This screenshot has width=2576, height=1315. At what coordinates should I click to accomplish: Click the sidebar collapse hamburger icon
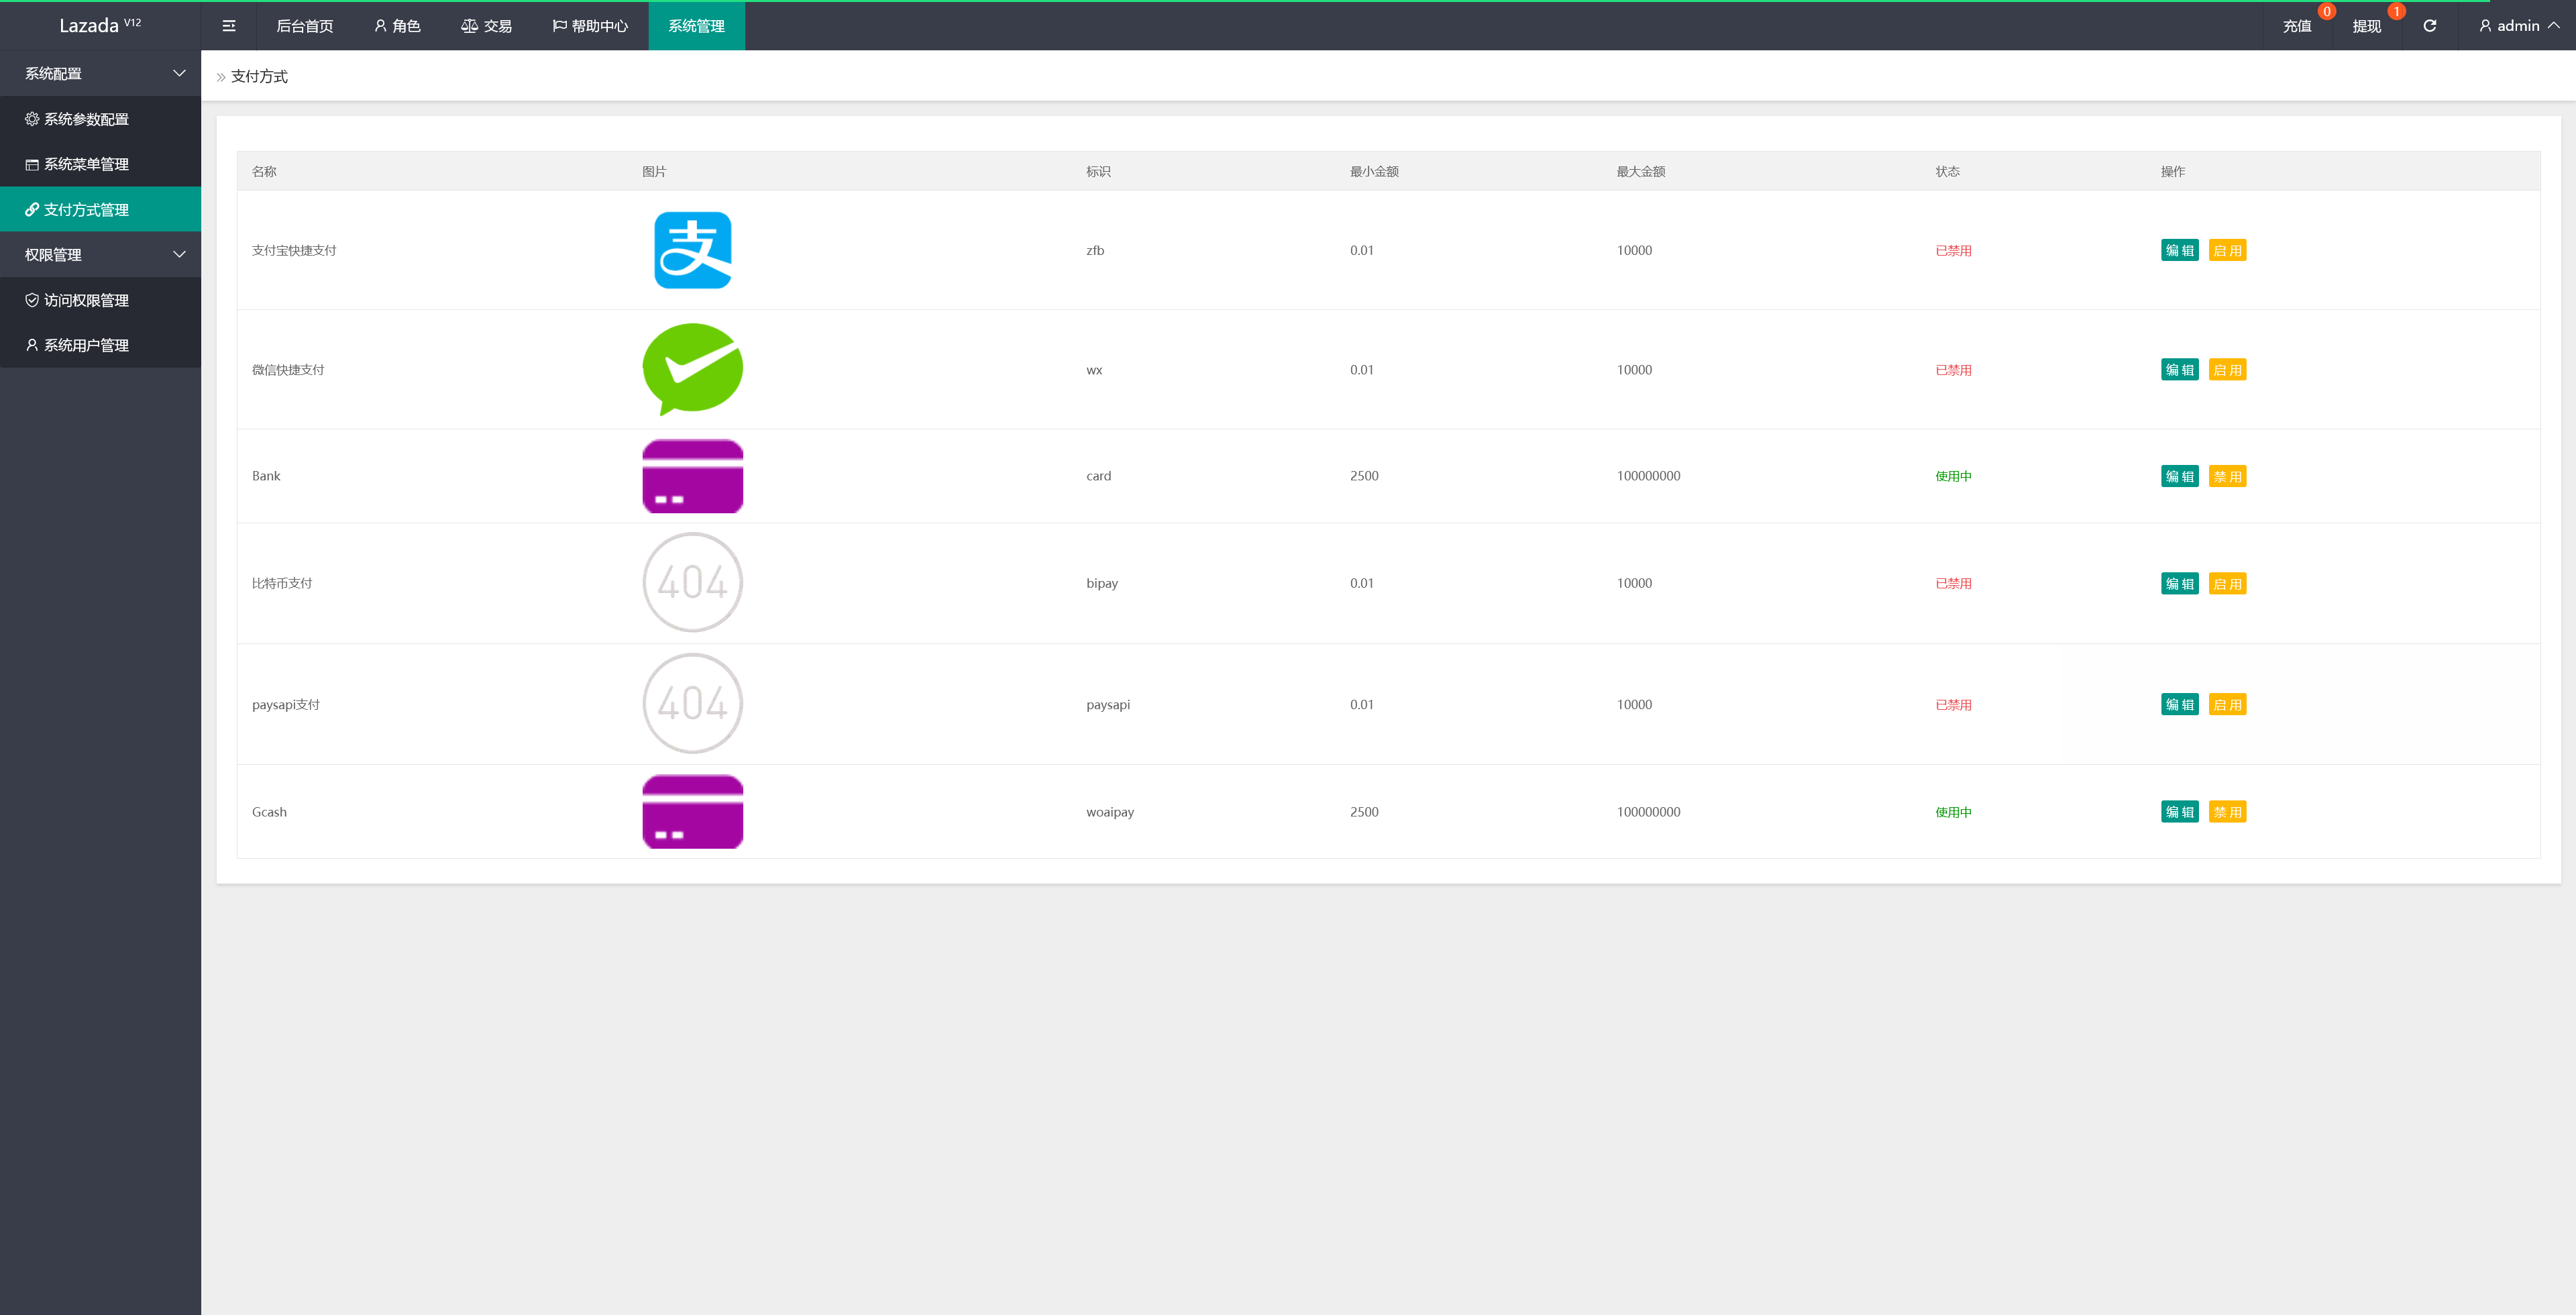coord(229,26)
